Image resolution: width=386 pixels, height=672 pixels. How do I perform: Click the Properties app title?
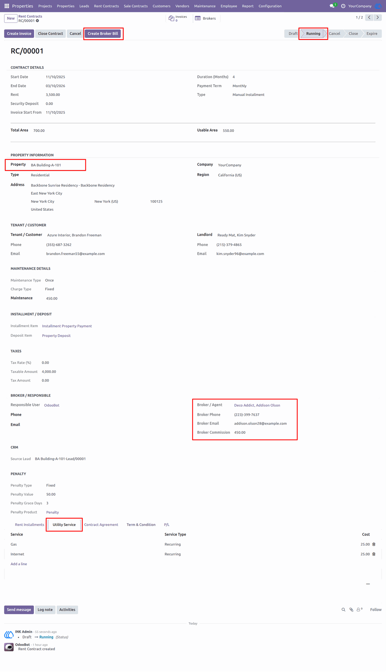tap(22, 6)
